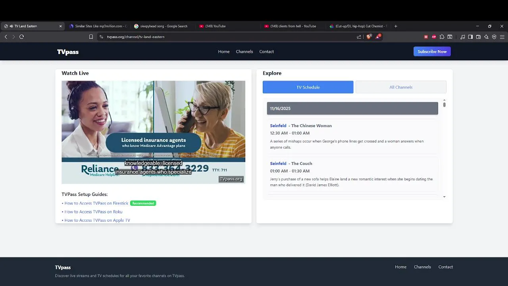Open How to Access TVPass on Firestick
508x286 pixels.
[x=96, y=203]
